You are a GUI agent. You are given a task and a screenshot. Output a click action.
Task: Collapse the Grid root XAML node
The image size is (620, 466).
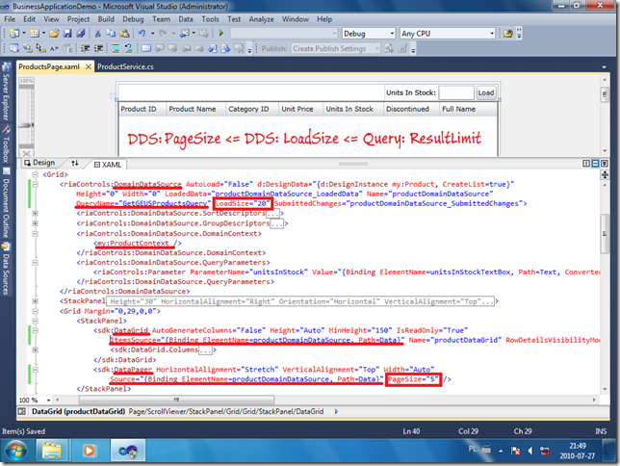pos(36,174)
